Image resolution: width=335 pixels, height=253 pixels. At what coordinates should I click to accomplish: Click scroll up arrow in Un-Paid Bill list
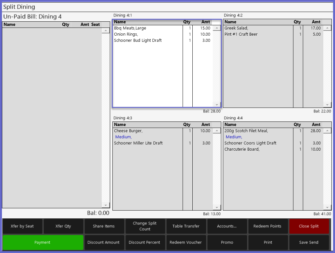pos(106,31)
